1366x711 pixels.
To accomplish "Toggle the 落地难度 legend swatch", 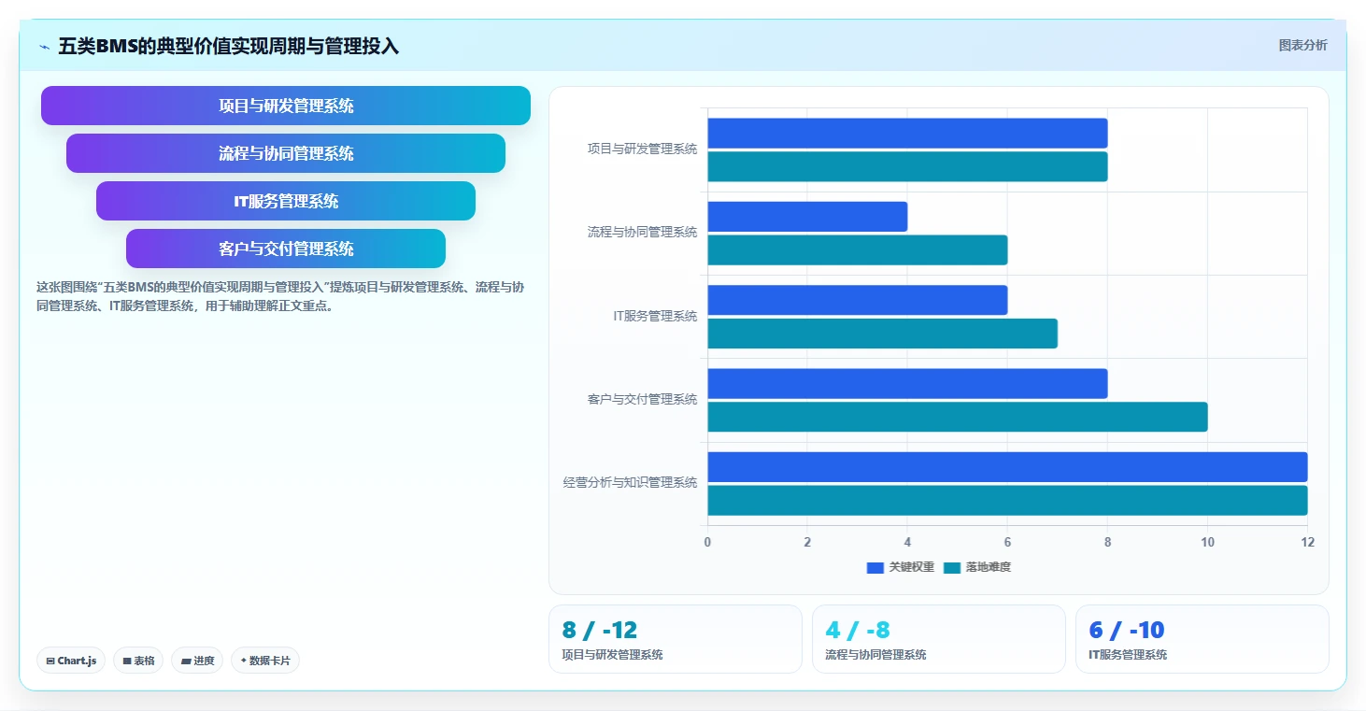I will pos(952,567).
